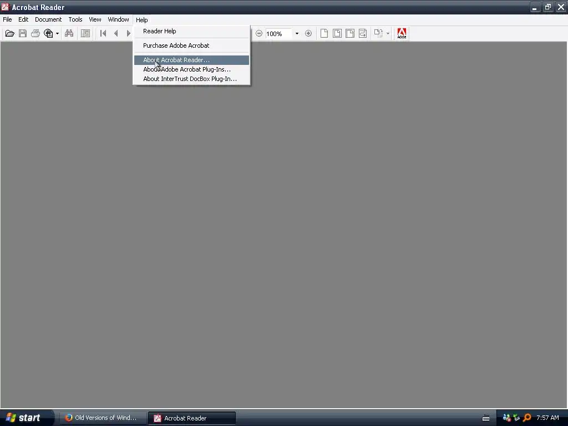The width and height of the screenshot is (568, 426).
Task: Close the Acrobat Reader window
Action: [x=561, y=7]
